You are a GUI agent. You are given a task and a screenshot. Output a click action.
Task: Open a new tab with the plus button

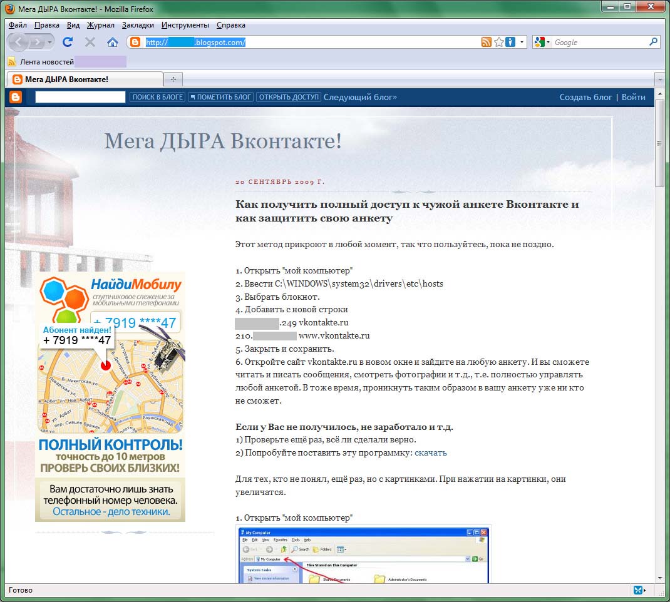(173, 79)
